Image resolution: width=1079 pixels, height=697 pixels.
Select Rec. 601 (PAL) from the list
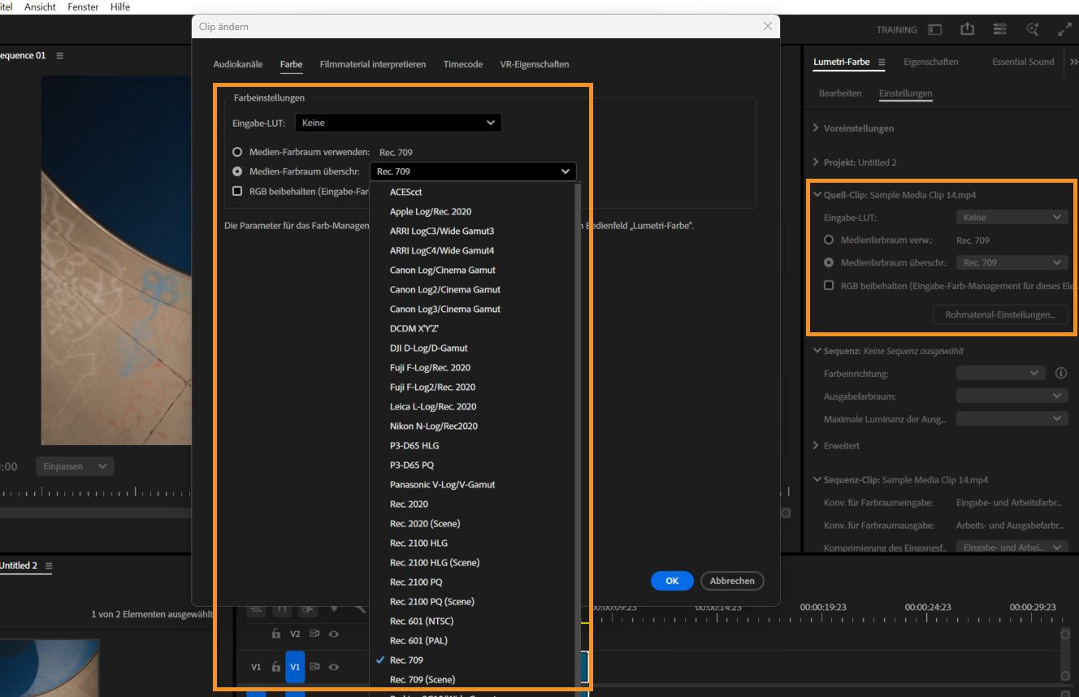[x=418, y=640]
